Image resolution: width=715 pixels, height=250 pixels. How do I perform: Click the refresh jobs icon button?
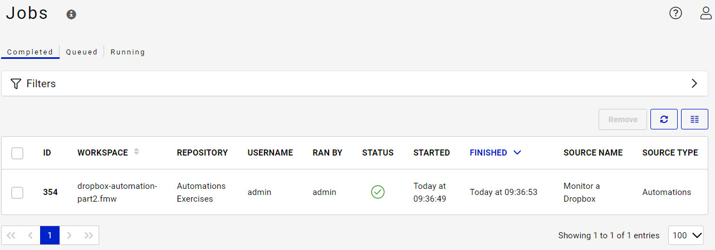point(664,119)
